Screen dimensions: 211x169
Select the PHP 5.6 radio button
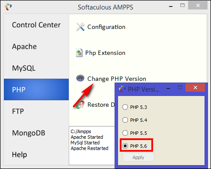coord(125,146)
